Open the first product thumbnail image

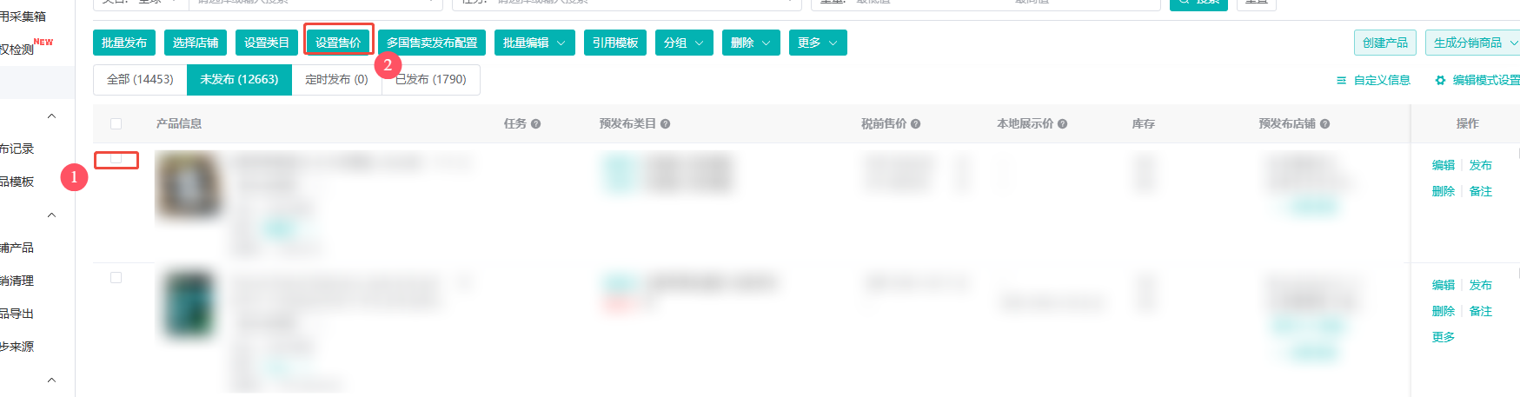coord(189,184)
